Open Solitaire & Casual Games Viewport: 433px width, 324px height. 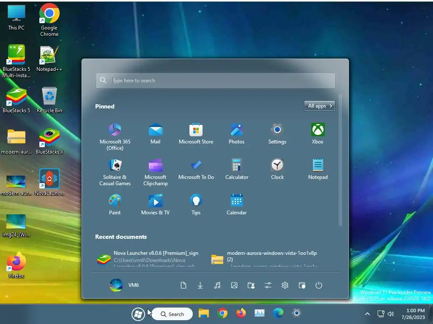pyautogui.click(x=115, y=172)
